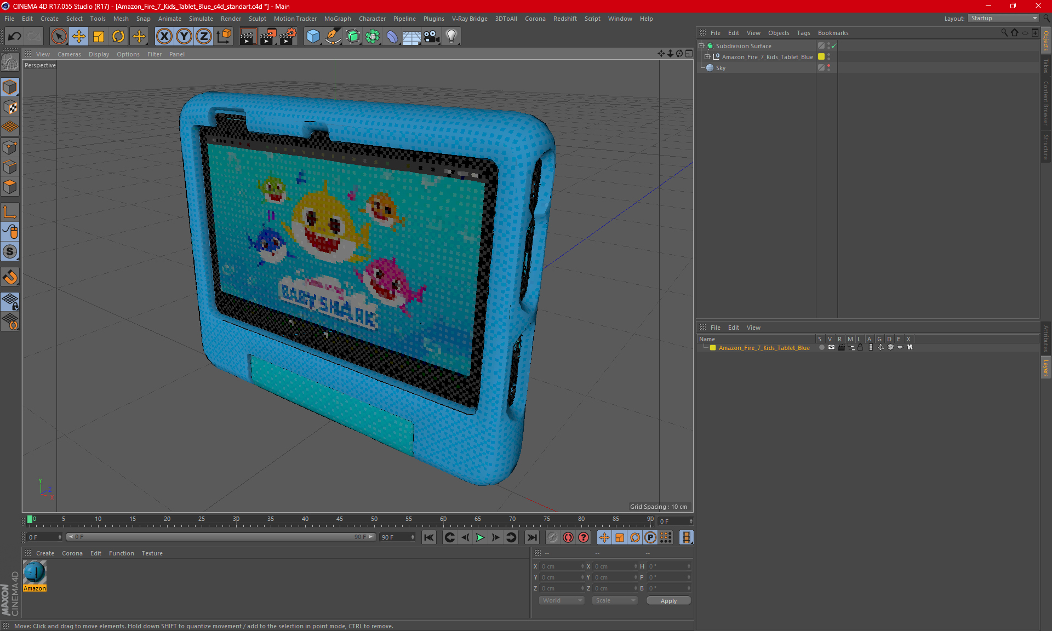
Task: Open viewport Display menu
Action: click(x=99, y=54)
